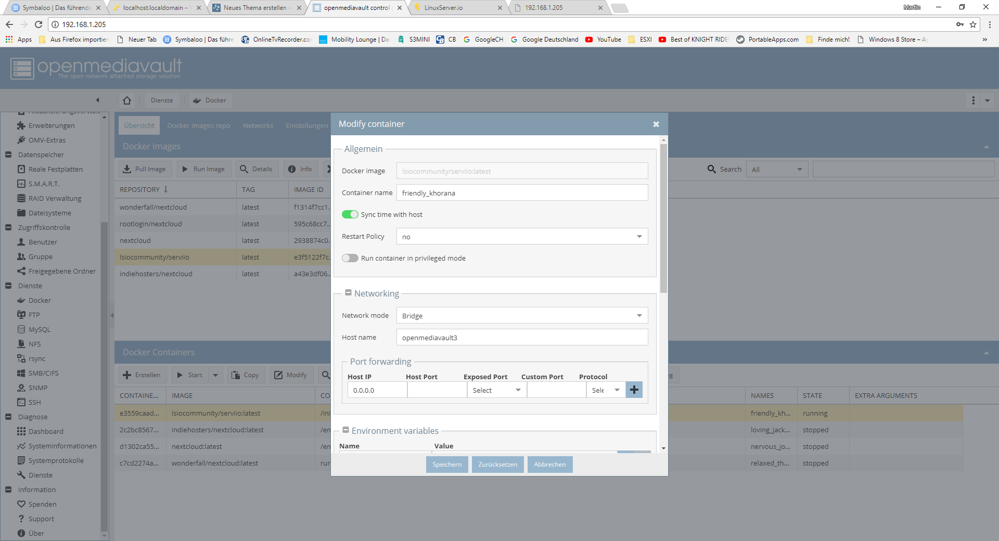Open Systeminformationen in the sidebar
Viewport: 999px width, 541px height.
tap(62, 446)
